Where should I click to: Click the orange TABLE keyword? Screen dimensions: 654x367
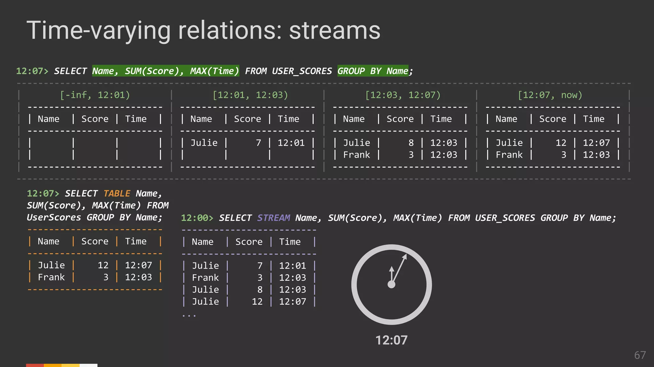[x=117, y=193]
